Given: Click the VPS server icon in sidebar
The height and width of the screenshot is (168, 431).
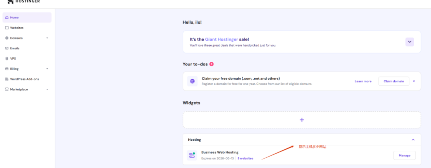Looking at the screenshot, I should coord(7,58).
